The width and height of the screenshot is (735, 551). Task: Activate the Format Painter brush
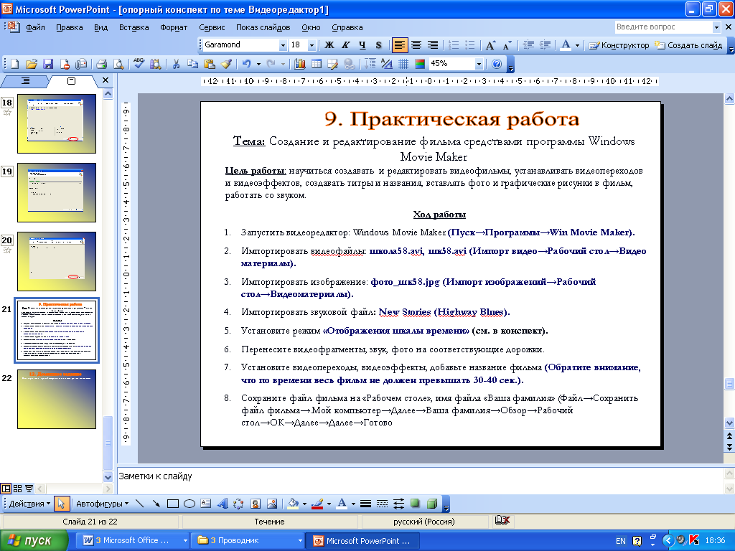226,64
